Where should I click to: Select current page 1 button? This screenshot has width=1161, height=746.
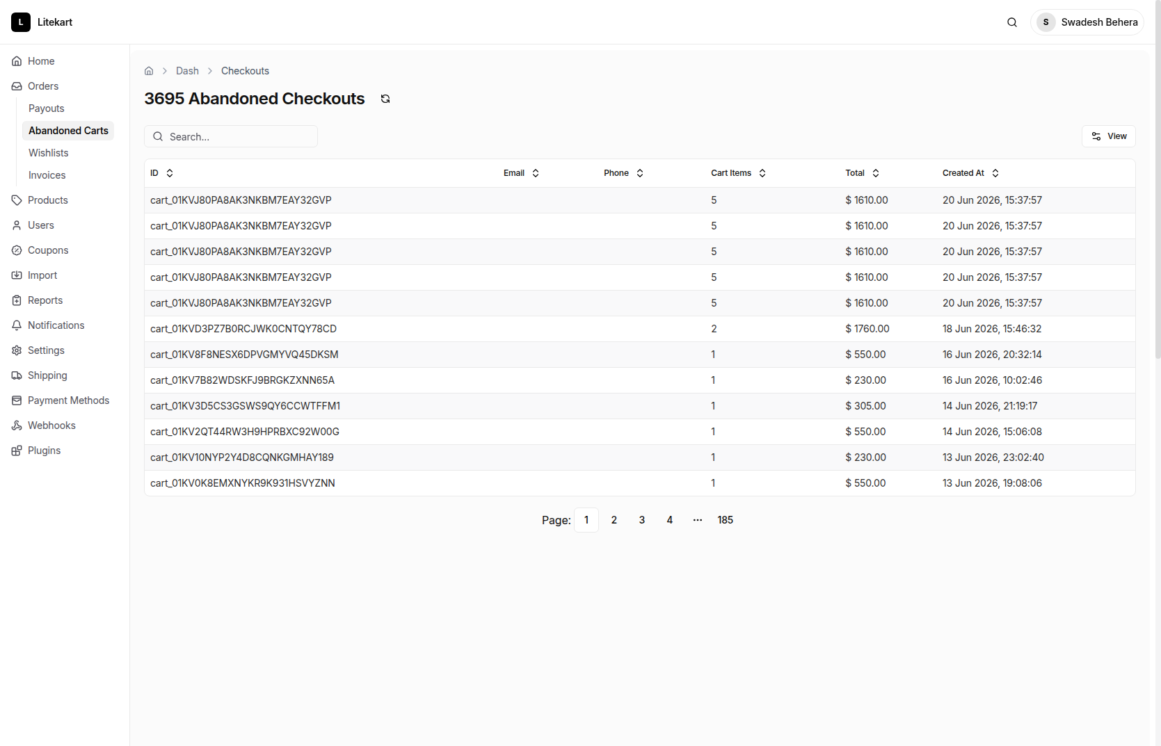coord(586,520)
